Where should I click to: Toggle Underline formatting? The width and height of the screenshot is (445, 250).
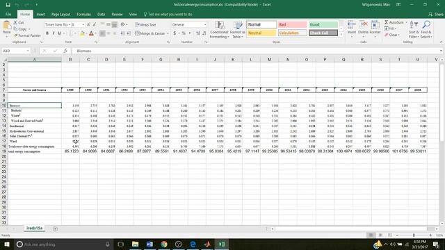(x=59, y=33)
